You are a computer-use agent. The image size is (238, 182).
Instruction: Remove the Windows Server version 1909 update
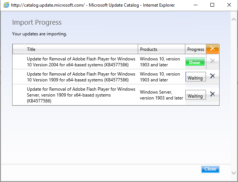coord(213,94)
